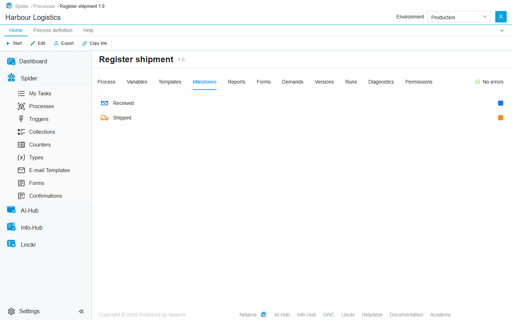The image size is (512, 320).
Task: Switch to the Versions tab
Action: pyautogui.click(x=324, y=82)
